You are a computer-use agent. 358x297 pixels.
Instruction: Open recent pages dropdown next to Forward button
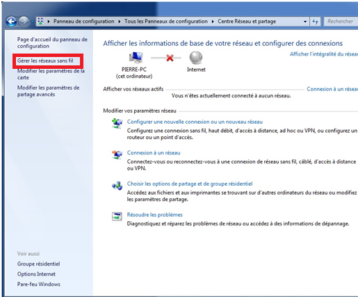click(x=33, y=22)
